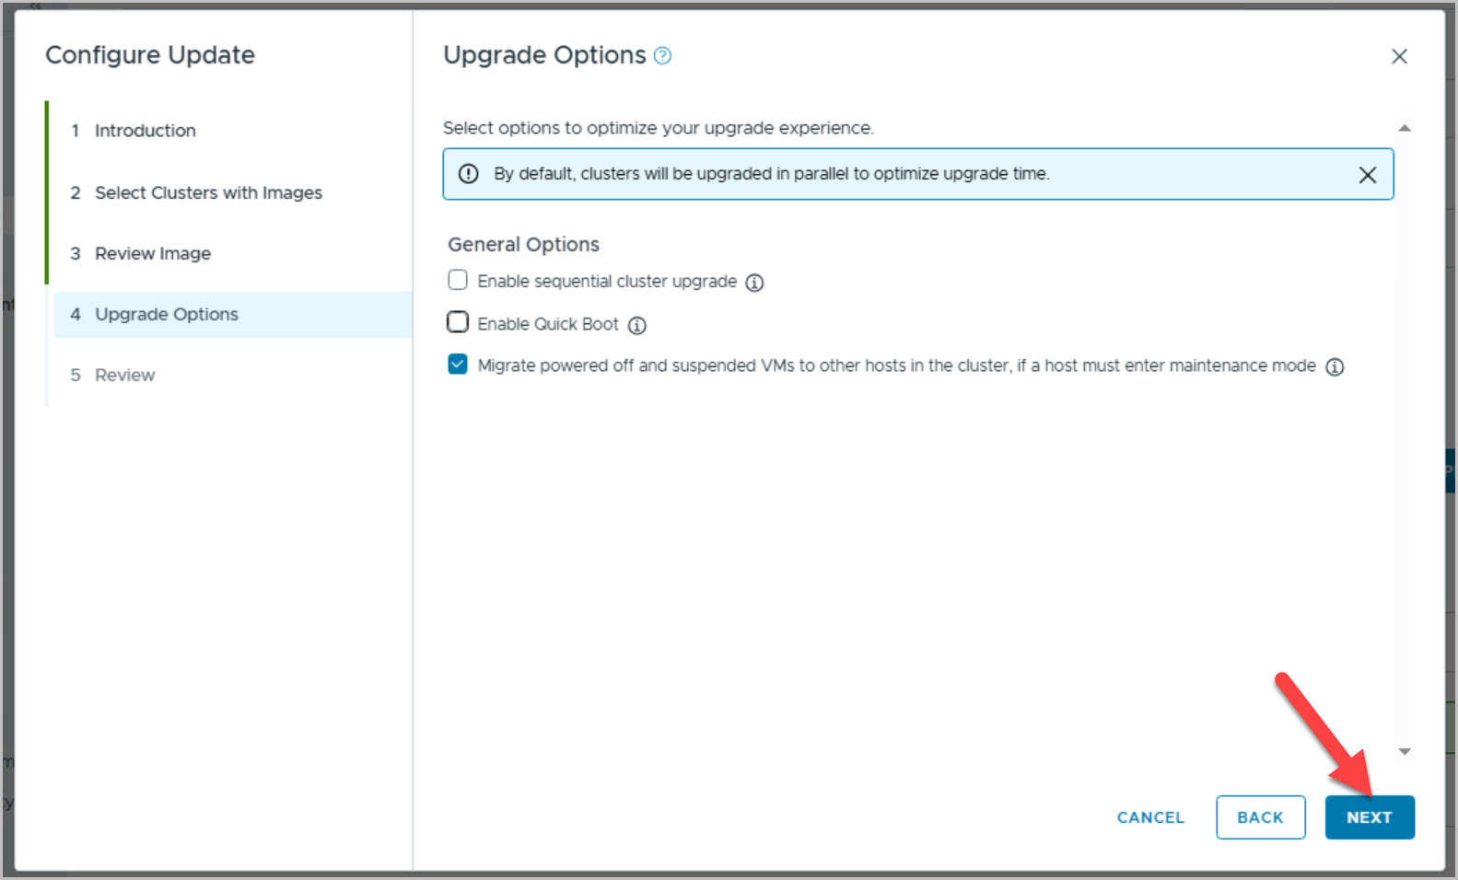Jump to the final Review step
Screen dimensions: 1458x880
point(125,376)
